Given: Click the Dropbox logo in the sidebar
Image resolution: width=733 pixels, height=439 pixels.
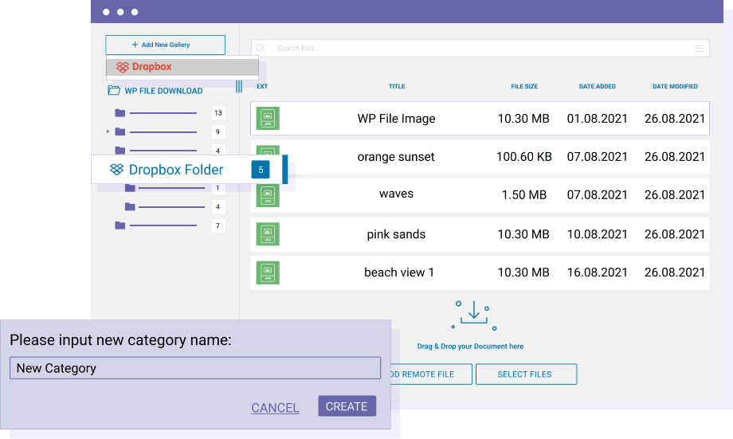Looking at the screenshot, I should click(x=123, y=68).
